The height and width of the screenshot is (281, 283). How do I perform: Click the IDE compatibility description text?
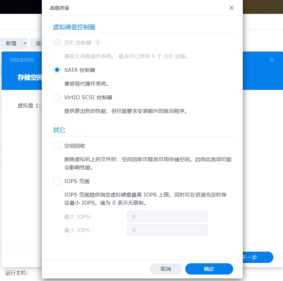pyautogui.click(x=126, y=56)
